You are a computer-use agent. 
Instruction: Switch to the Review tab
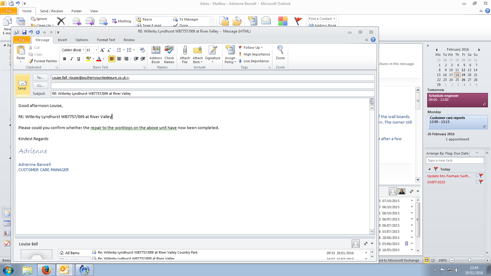click(129, 40)
